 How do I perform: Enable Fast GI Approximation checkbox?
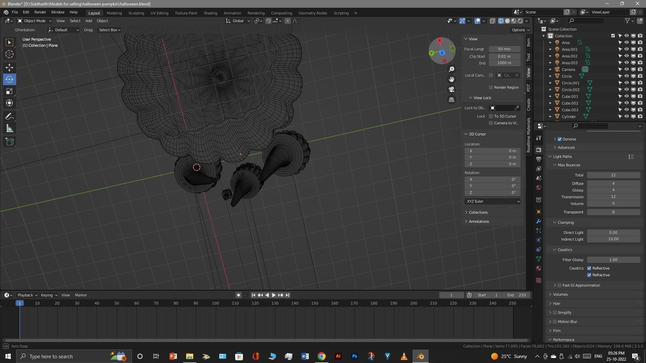(x=560, y=285)
